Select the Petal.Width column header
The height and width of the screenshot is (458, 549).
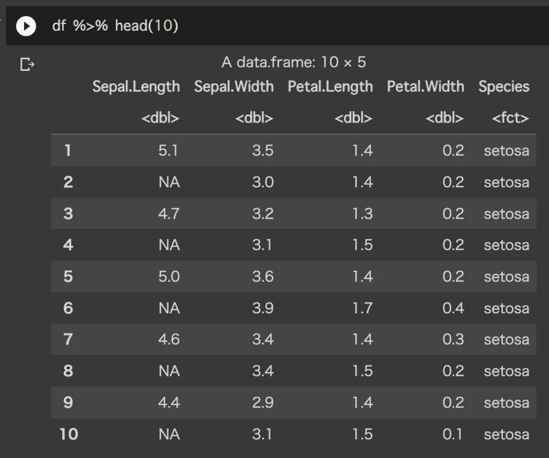point(426,86)
